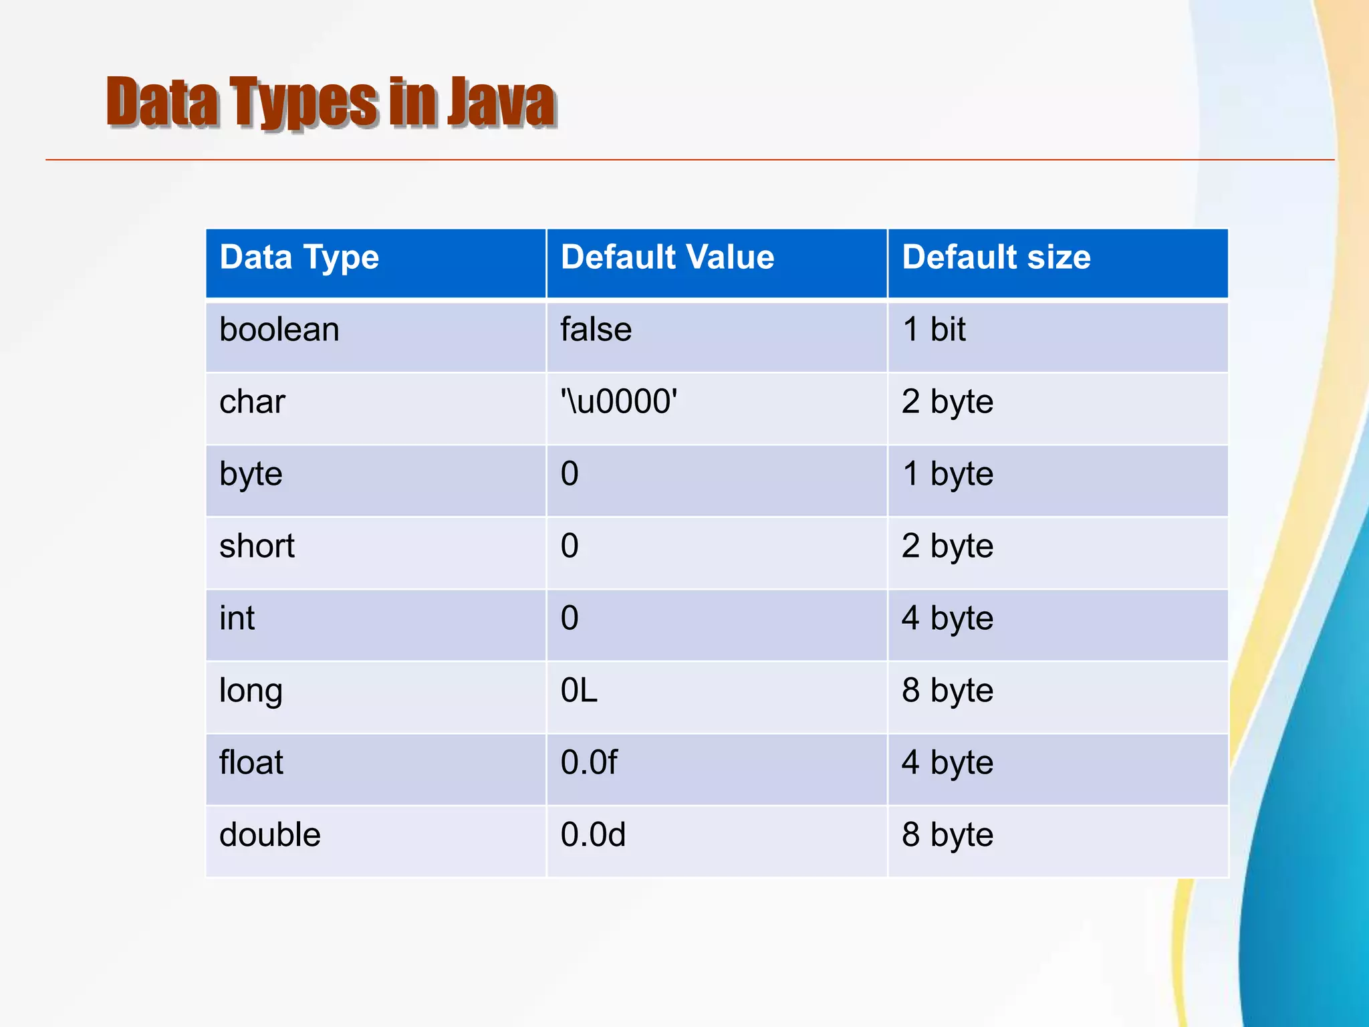Click the '0.0f' default value cell

589,763
